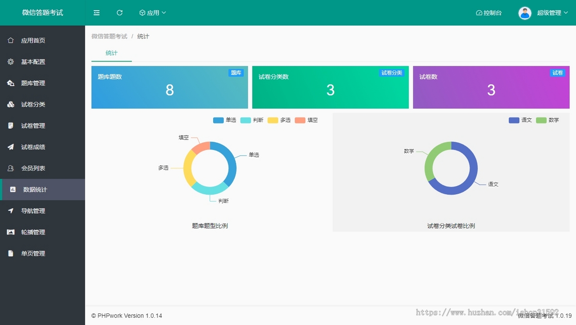The image size is (576, 325).
Task: Open the 题库管理 menu item
Action: 42,83
